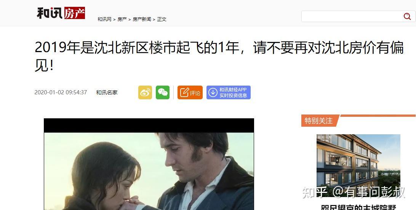Click the Hexun logo
Viewport: 416px width, 210px height.
(x=50, y=13)
